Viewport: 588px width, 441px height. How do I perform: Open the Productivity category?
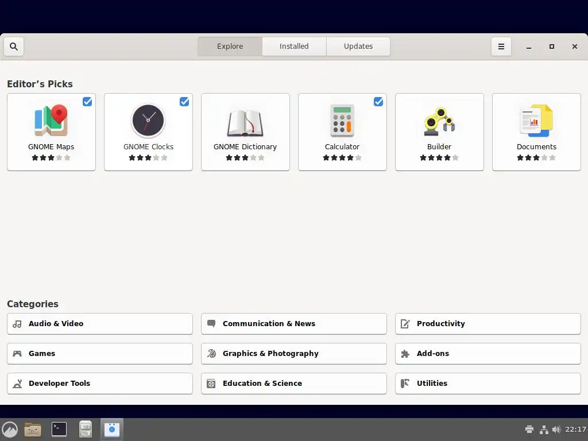pyautogui.click(x=488, y=324)
